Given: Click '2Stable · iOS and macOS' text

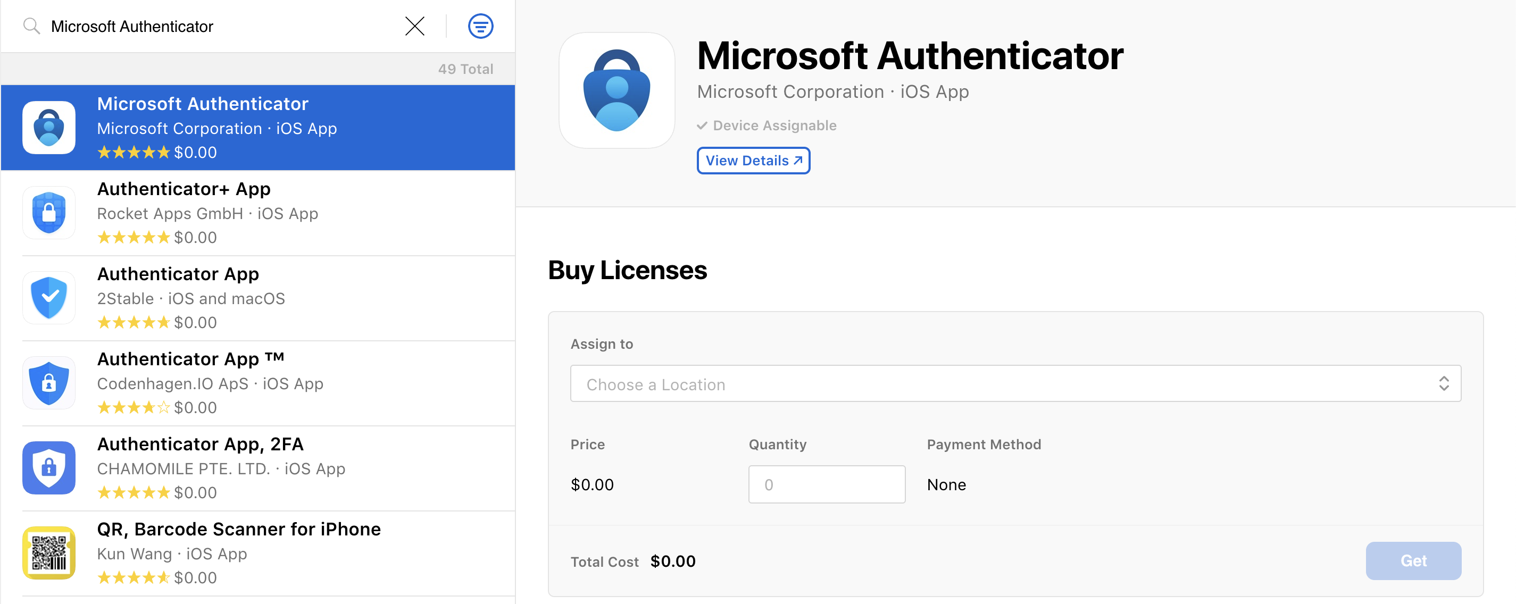Looking at the screenshot, I should coord(190,299).
